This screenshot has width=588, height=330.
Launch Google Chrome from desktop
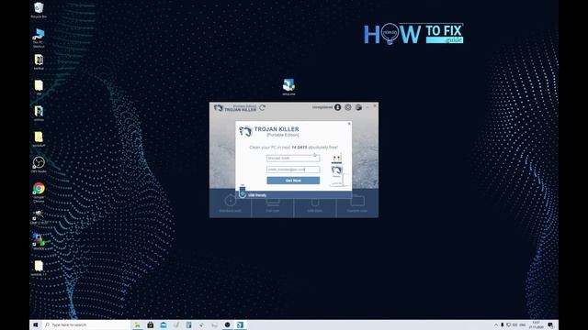pos(39,192)
